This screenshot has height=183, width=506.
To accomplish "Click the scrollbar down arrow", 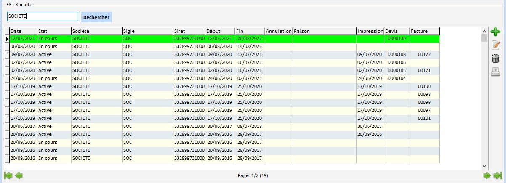I will [x=484, y=166].
